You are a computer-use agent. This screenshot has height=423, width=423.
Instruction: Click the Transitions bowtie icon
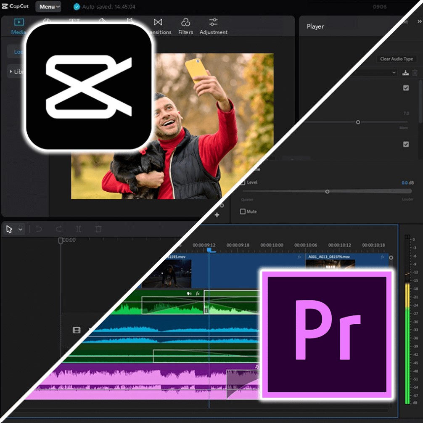point(158,23)
